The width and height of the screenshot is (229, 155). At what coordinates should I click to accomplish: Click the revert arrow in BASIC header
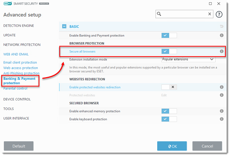tap(221, 26)
